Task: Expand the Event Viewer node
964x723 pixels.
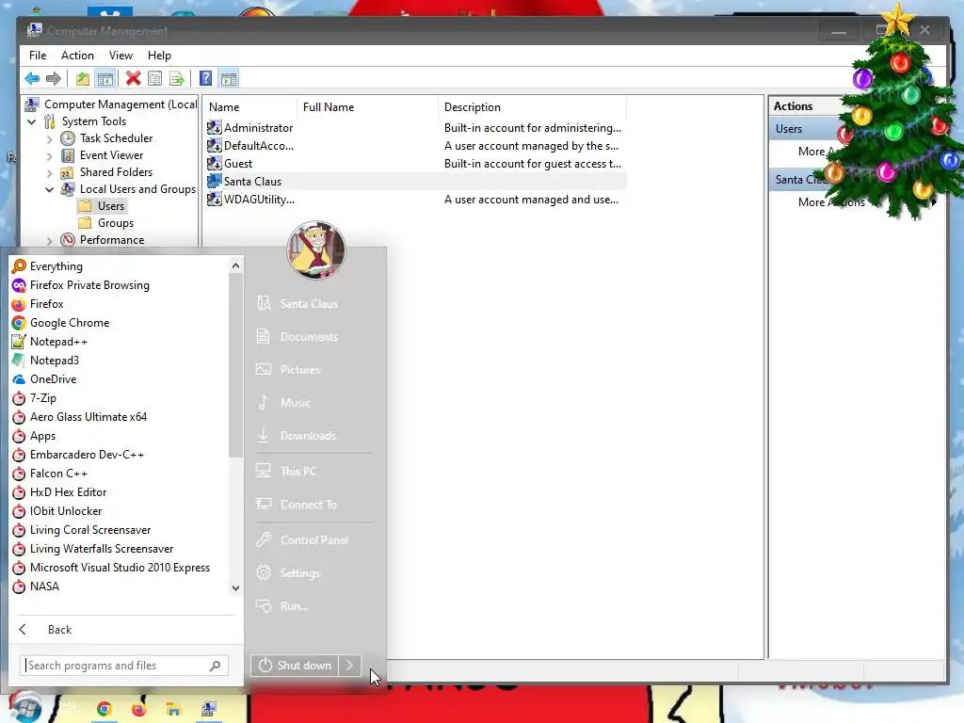Action: [x=49, y=156]
